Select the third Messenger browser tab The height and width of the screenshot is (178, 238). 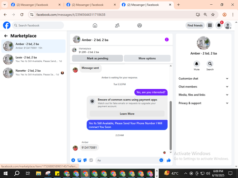coord(146,5)
